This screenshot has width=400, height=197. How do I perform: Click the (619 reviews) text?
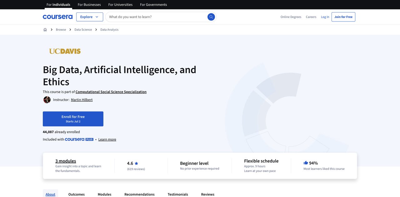[136, 169]
